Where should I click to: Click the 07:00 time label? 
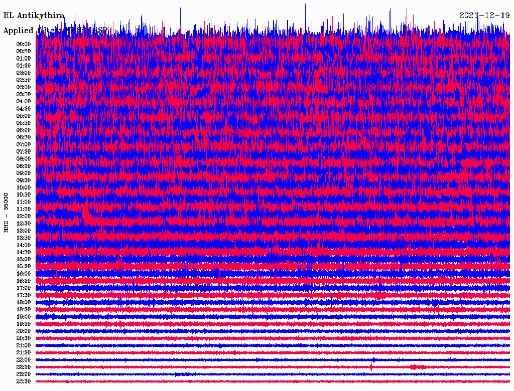coord(24,145)
